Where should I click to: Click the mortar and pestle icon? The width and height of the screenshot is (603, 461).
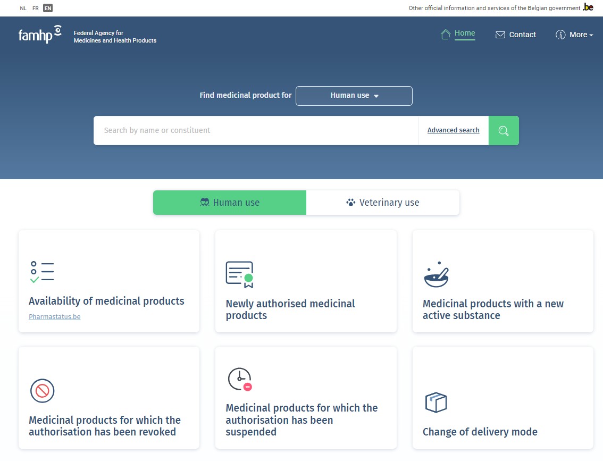coord(437,274)
